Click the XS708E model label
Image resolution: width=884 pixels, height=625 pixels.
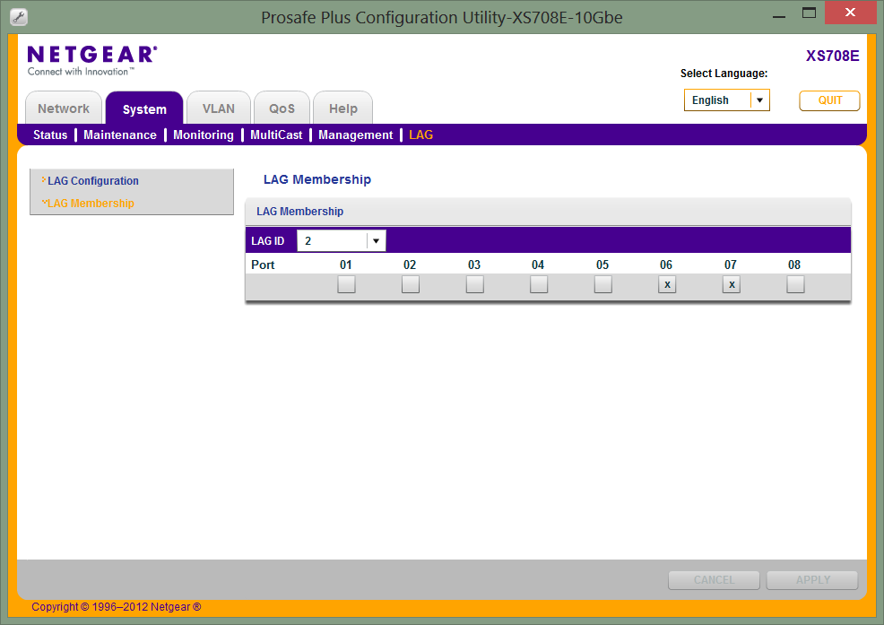[832, 56]
